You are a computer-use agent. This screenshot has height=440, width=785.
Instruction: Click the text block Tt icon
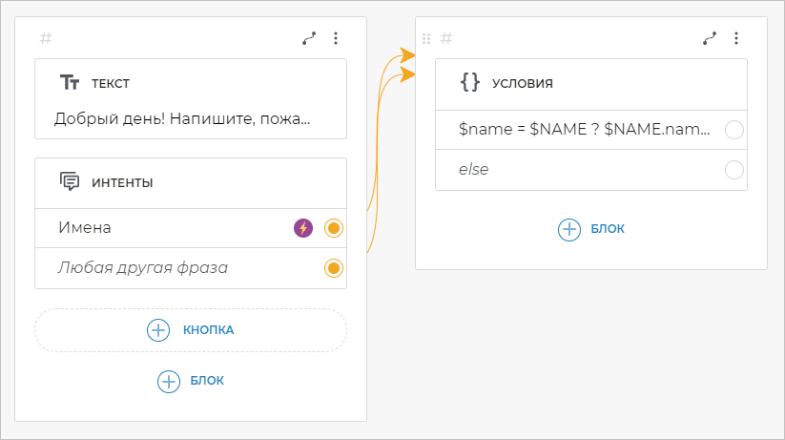point(70,82)
